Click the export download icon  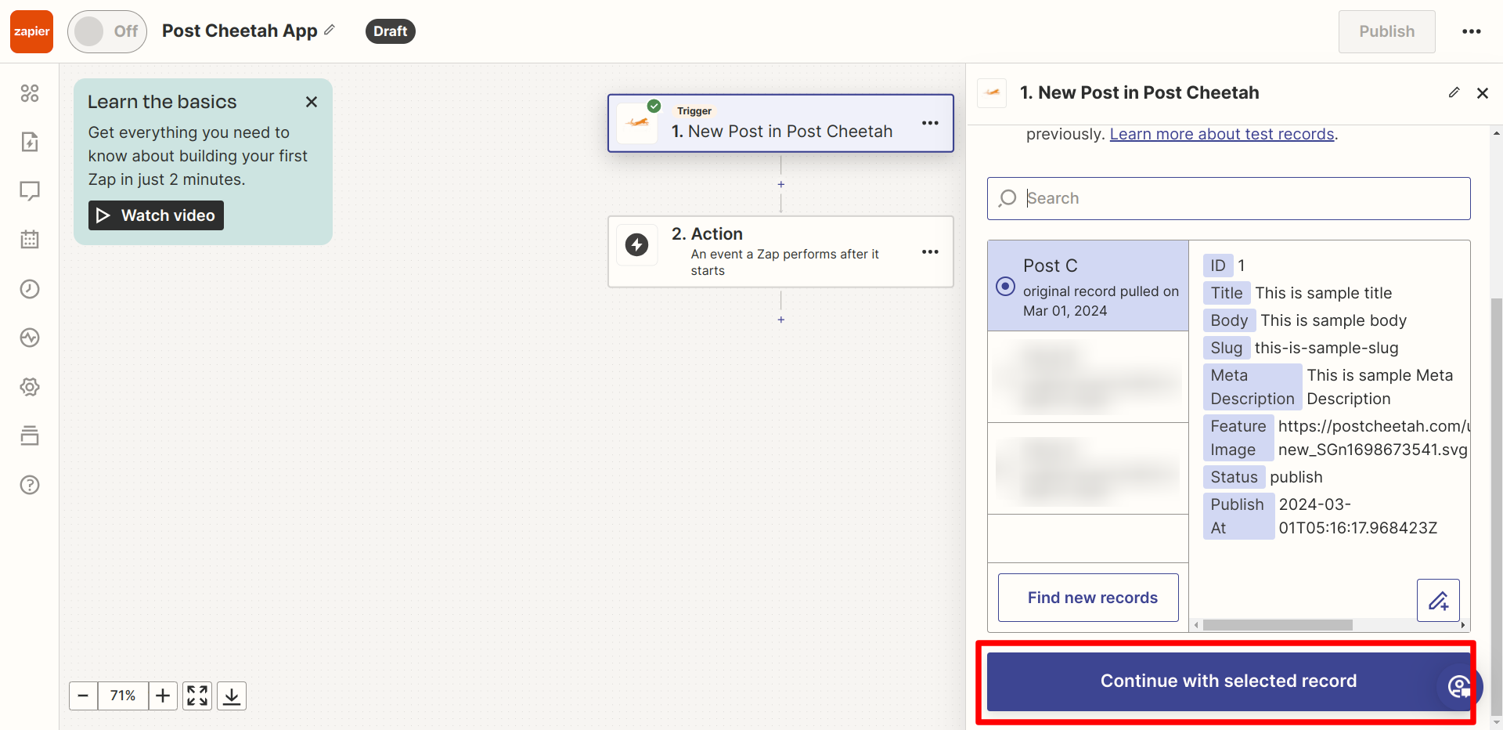pyautogui.click(x=232, y=696)
